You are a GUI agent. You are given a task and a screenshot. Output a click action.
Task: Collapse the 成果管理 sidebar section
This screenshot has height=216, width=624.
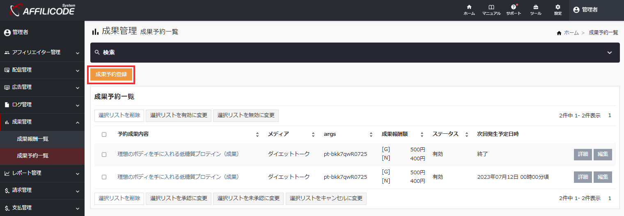[78, 122]
